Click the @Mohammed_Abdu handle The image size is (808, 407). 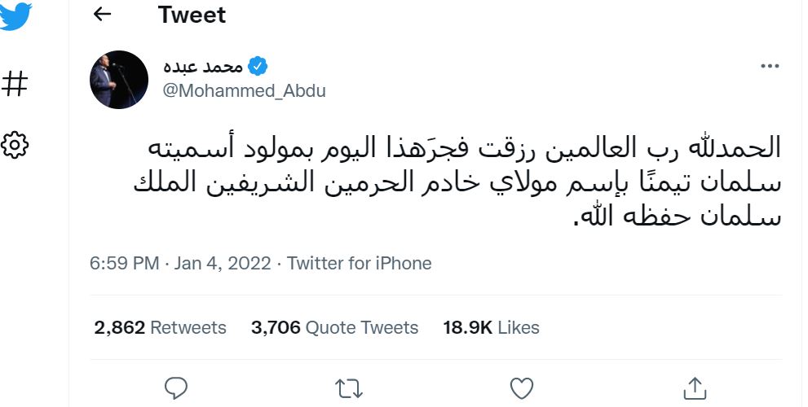245,90
